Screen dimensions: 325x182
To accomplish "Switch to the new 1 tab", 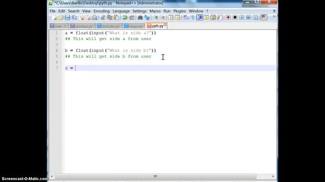I will [59, 26].
